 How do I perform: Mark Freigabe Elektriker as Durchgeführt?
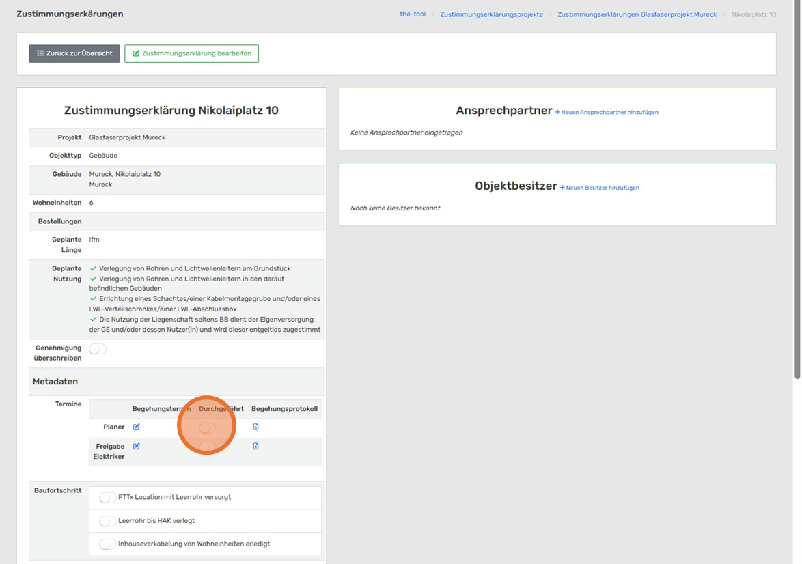coord(207,447)
